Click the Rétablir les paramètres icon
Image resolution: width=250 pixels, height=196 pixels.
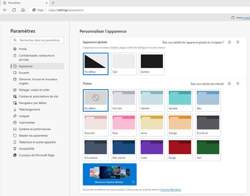tap(15, 136)
